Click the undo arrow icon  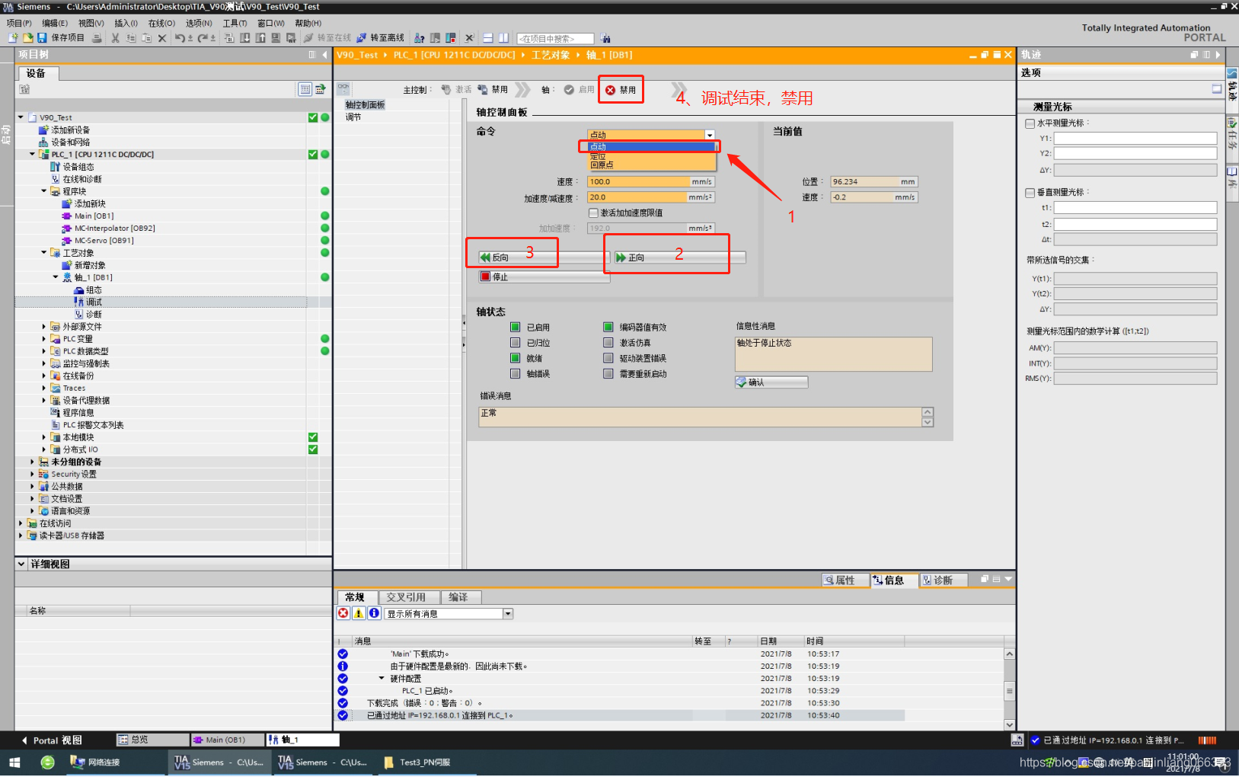[180, 37]
